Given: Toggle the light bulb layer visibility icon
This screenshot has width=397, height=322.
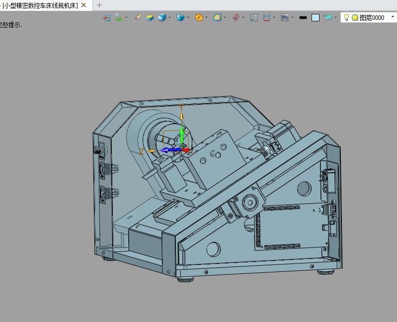Looking at the screenshot, I should (x=346, y=17).
